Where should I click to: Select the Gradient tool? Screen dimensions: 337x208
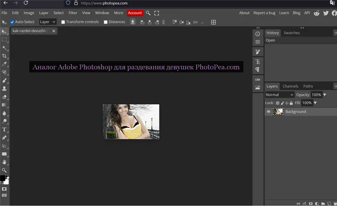tap(4, 105)
